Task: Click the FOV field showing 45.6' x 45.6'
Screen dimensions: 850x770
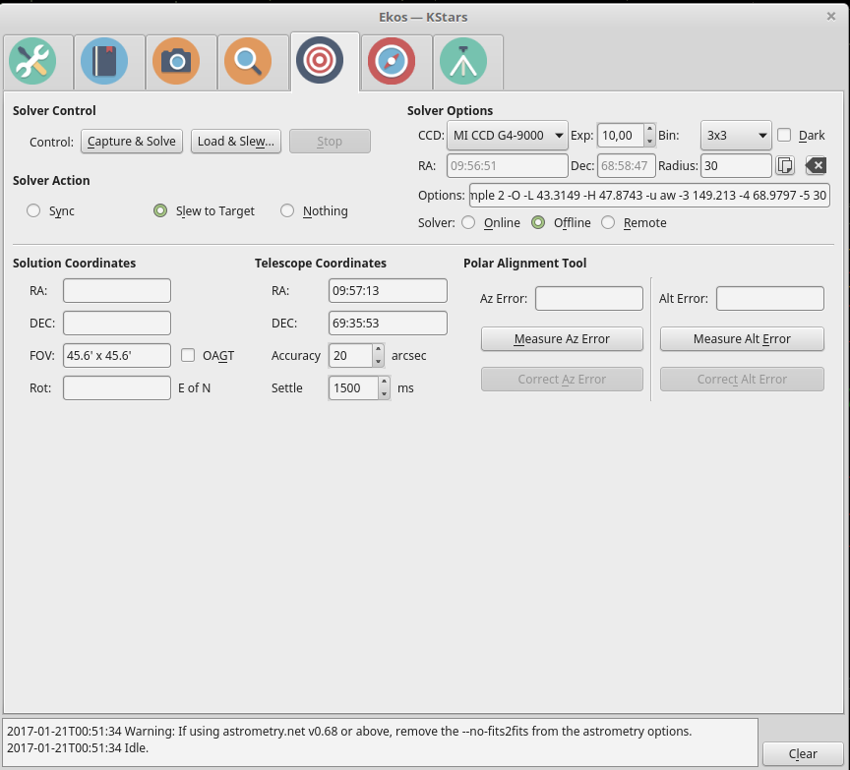Action: click(117, 355)
